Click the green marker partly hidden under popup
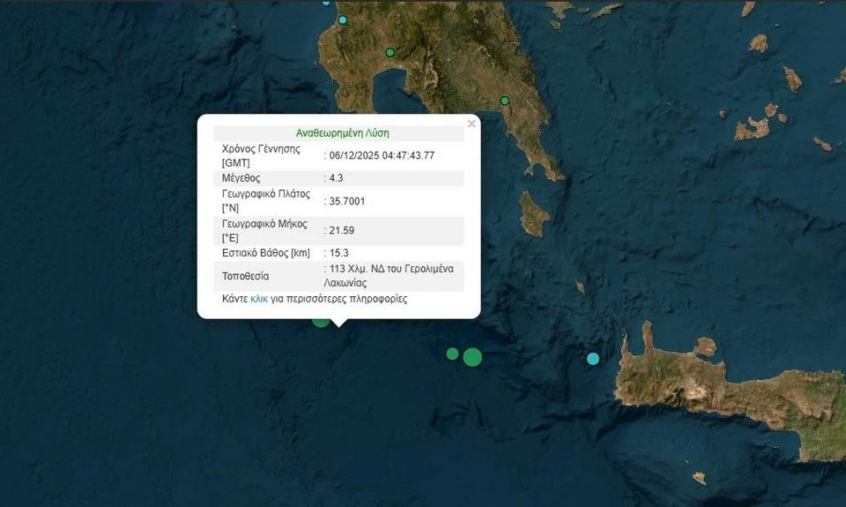The height and width of the screenshot is (507, 846). click(x=321, y=321)
